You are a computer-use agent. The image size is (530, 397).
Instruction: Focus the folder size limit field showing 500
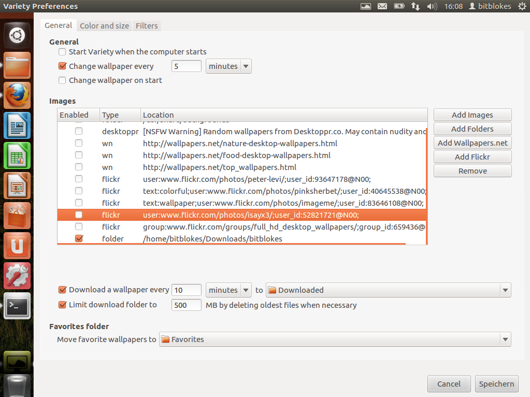186,305
